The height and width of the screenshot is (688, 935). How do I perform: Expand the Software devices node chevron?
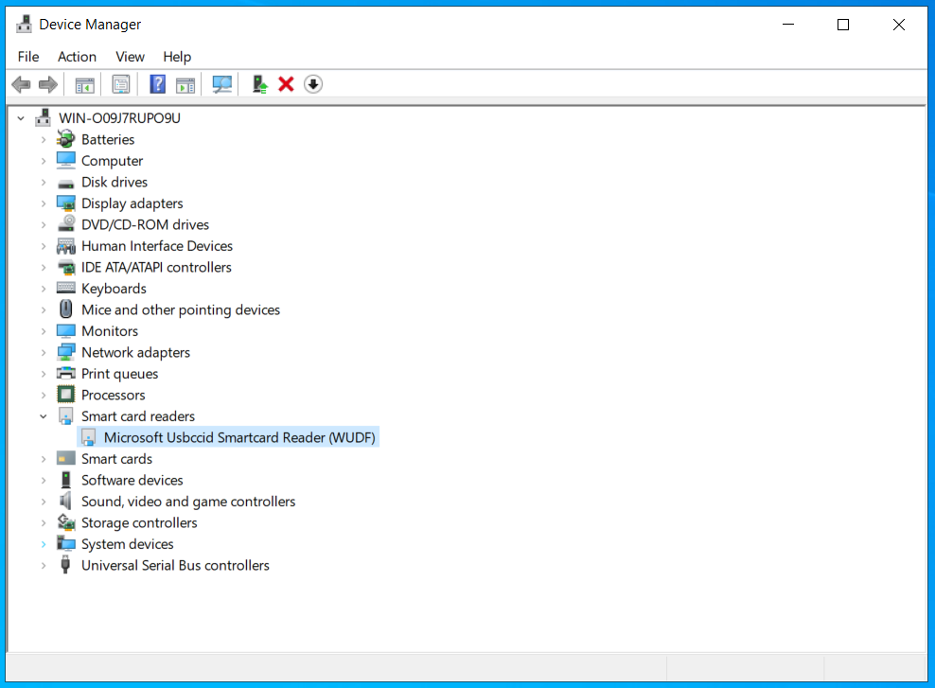43,480
